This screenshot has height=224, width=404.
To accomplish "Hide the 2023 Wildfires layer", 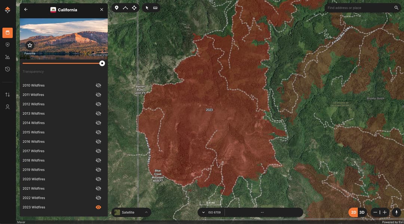I will (98, 207).
